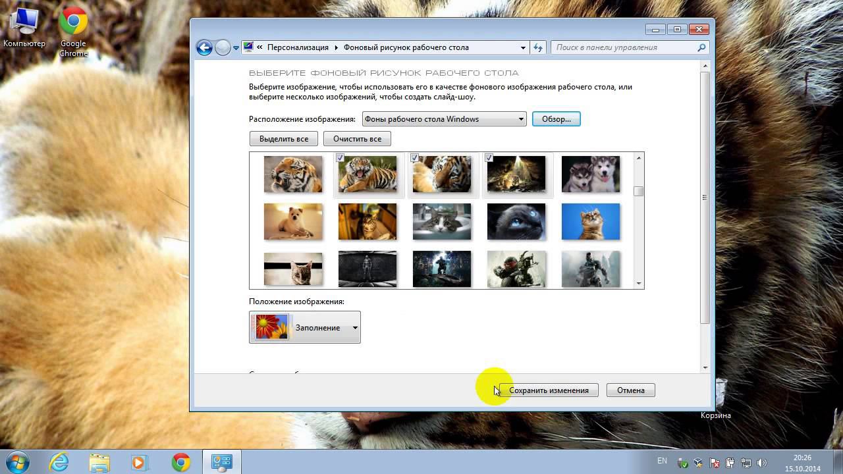
Task: Select the dark corridor figure wallpaper
Action: (367, 269)
